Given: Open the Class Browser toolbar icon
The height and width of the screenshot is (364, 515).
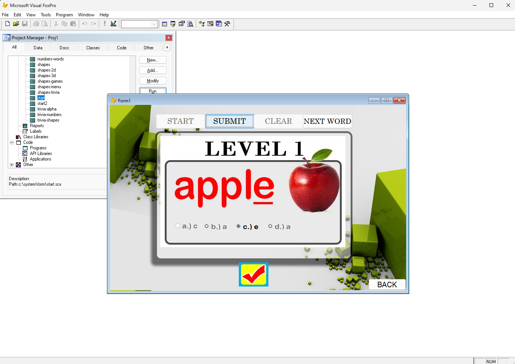Looking at the screenshot, I should (202, 24).
